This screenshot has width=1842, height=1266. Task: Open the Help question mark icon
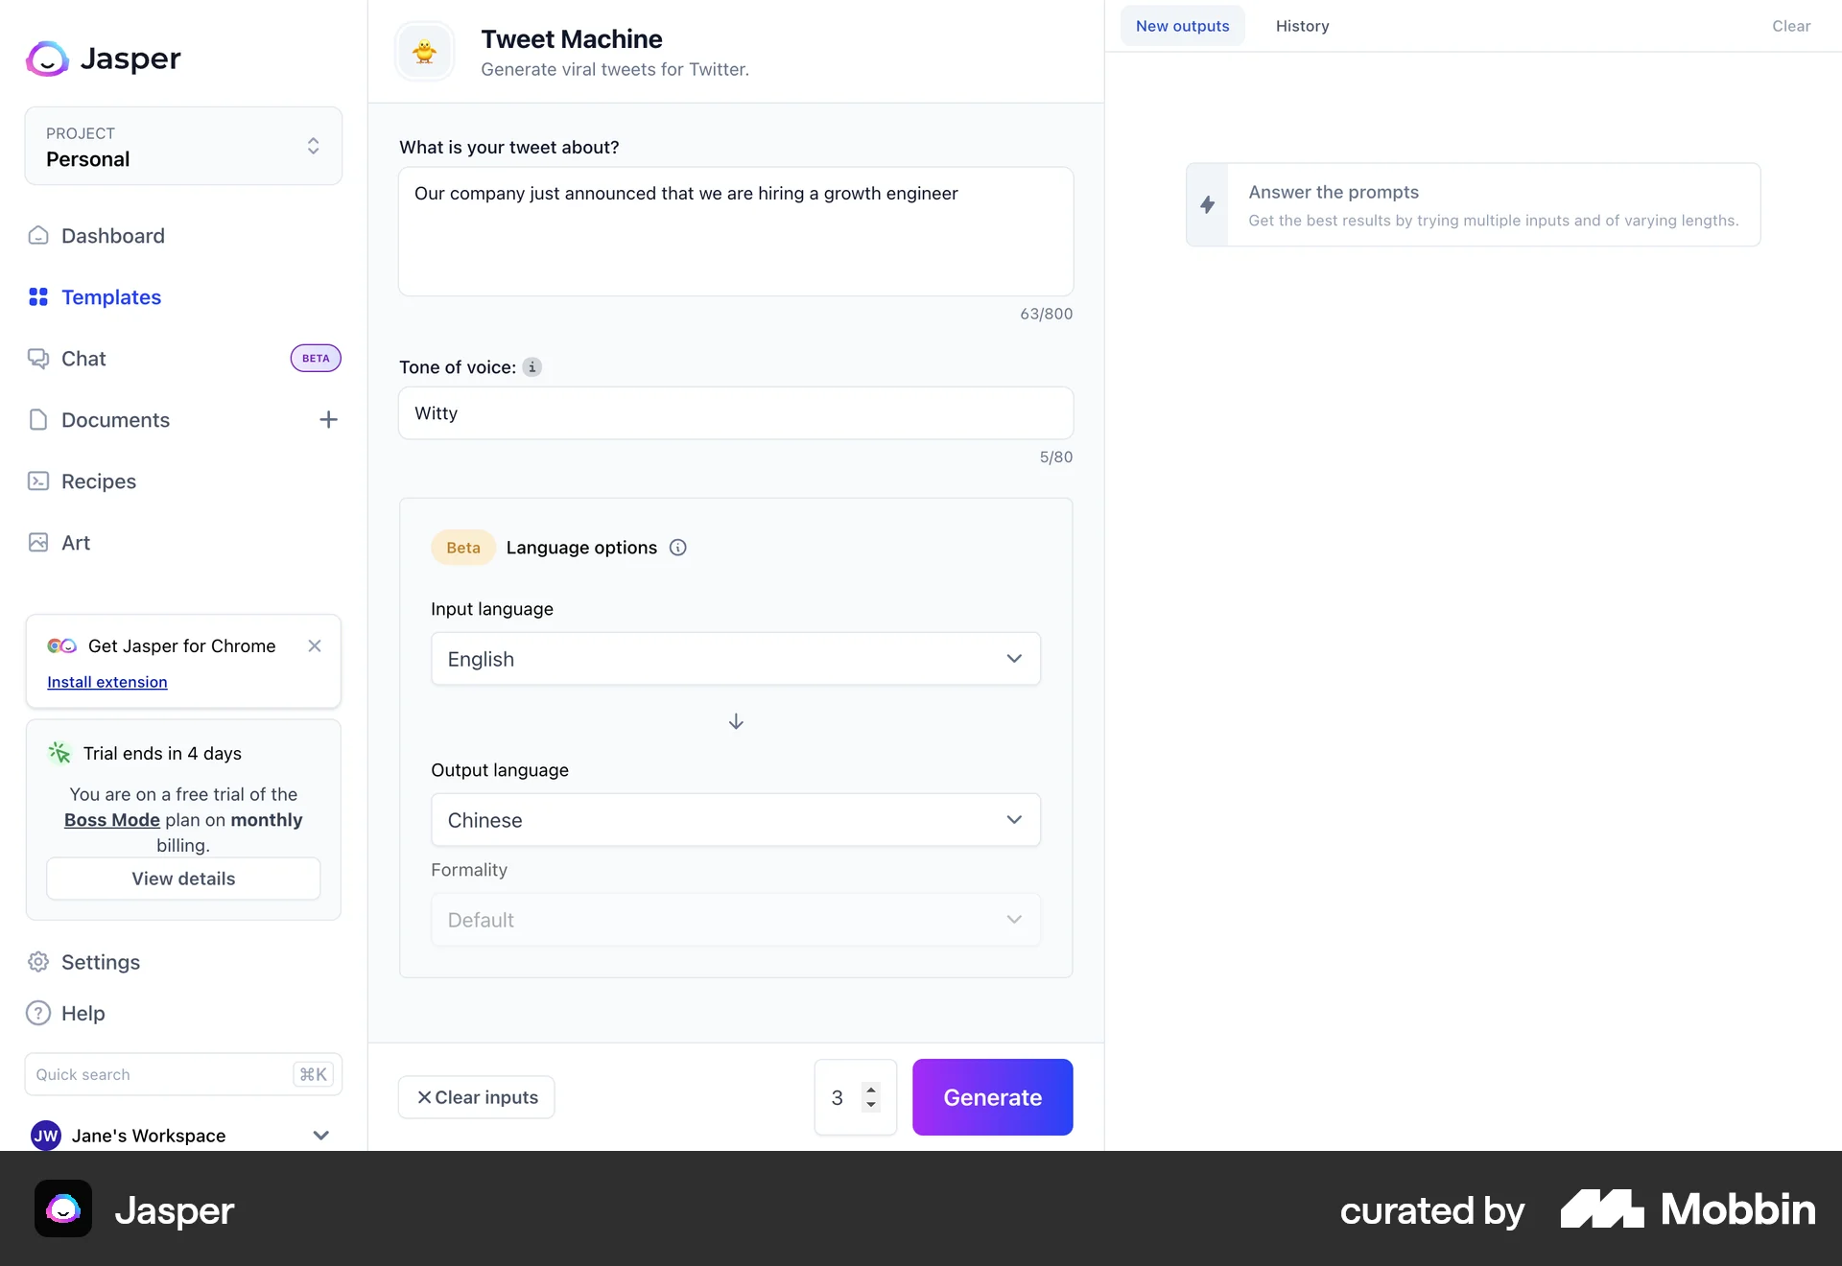coord(38,1013)
